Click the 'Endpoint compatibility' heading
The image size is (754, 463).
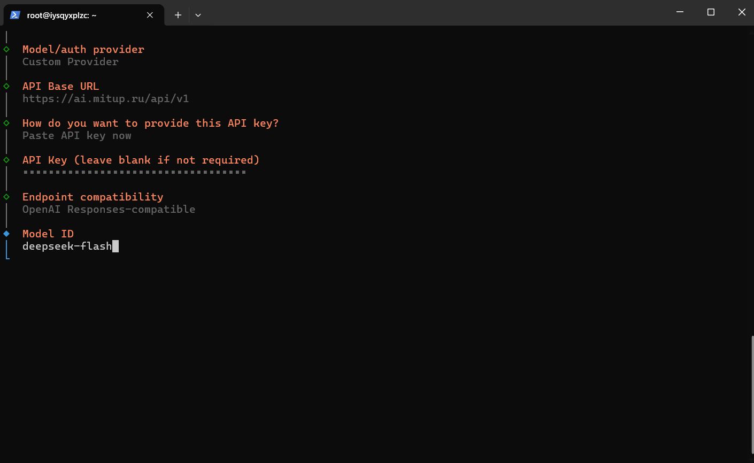point(93,197)
